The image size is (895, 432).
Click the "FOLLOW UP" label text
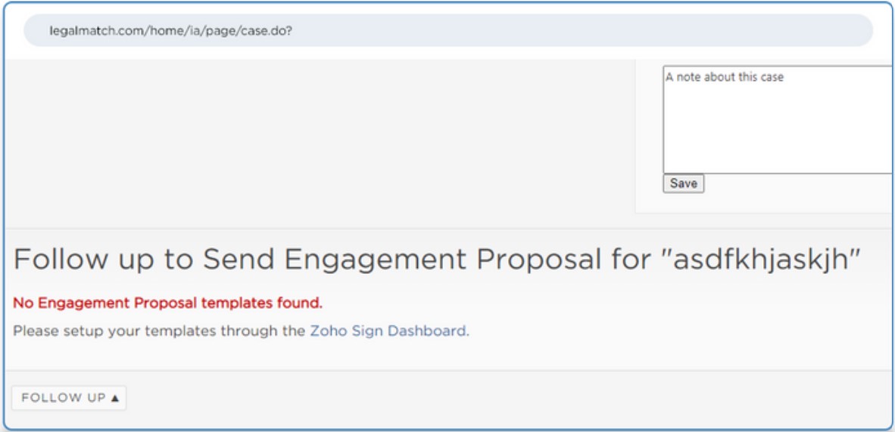(63, 398)
